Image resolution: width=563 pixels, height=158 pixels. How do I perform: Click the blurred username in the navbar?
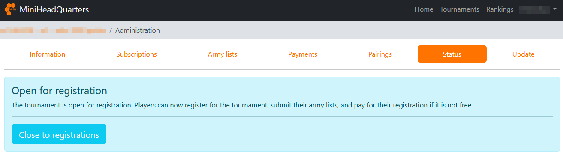pyautogui.click(x=534, y=9)
